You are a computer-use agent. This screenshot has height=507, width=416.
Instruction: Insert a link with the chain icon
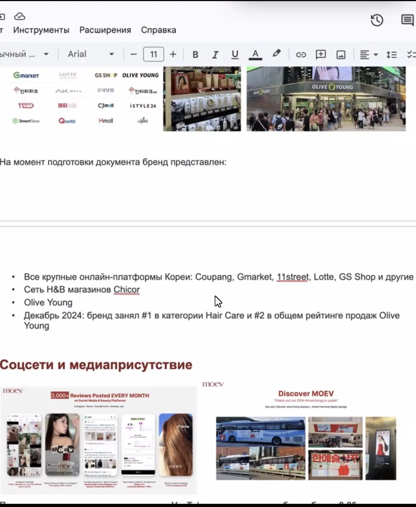(301, 54)
